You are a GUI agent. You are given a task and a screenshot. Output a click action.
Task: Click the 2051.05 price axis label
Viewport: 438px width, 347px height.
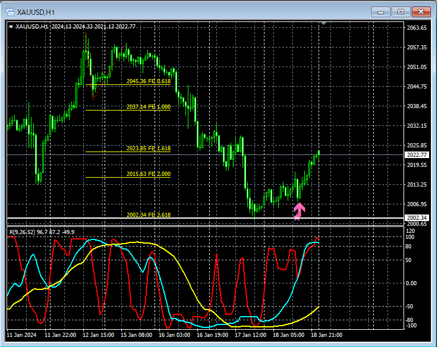pyautogui.click(x=417, y=67)
